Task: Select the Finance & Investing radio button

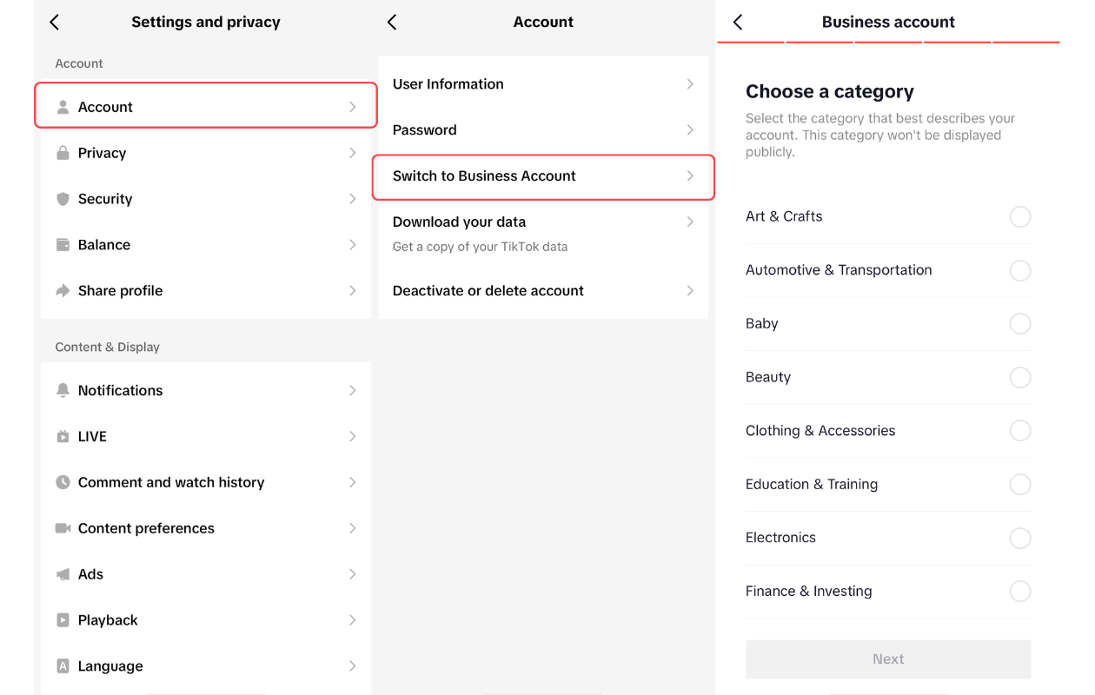Action: tap(1020, 592)
